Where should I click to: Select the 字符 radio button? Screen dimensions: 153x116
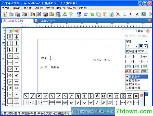(x=126, y=36)
